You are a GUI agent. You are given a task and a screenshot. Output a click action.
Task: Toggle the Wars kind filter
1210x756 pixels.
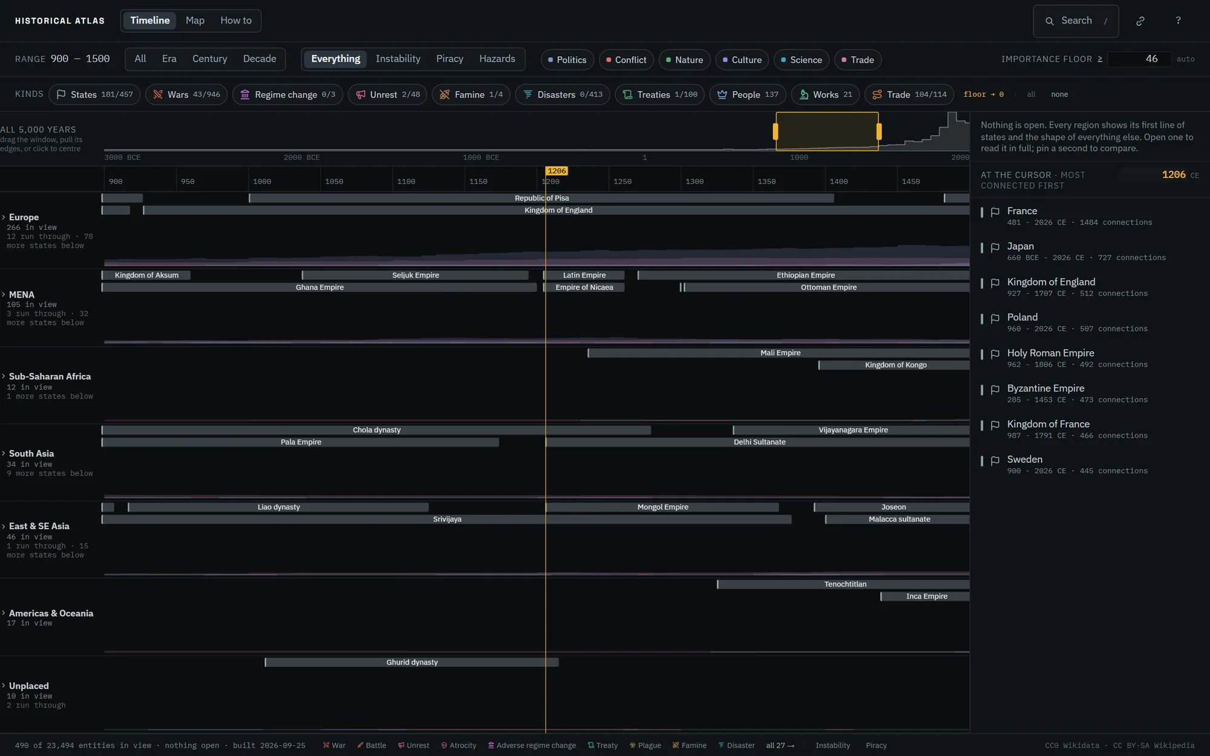tap(186, 94)
